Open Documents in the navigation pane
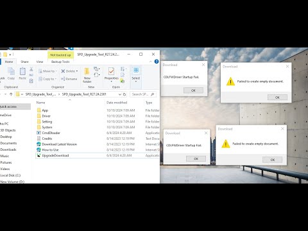Screen dimensions: 308x231 point(8,143)
